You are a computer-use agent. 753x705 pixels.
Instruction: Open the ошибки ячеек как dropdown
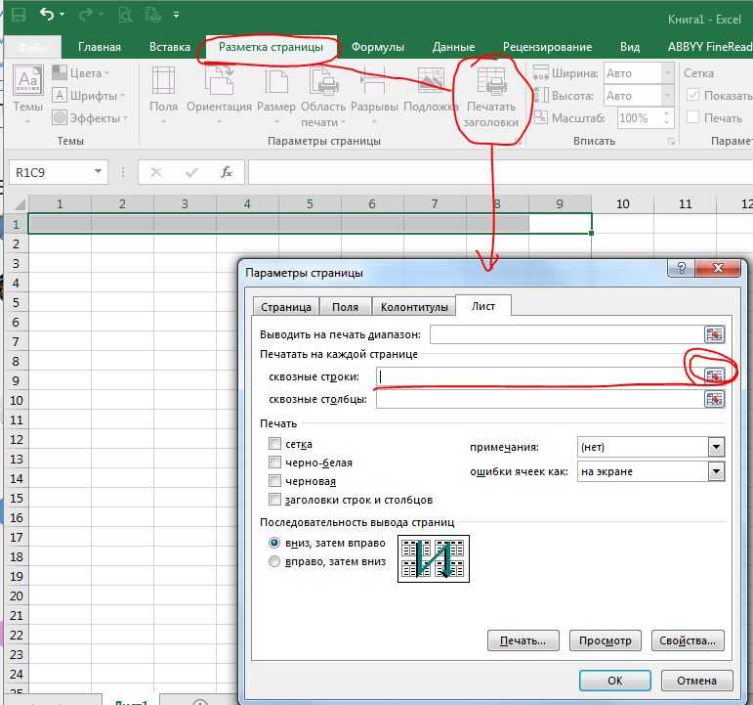coord(716,471)
